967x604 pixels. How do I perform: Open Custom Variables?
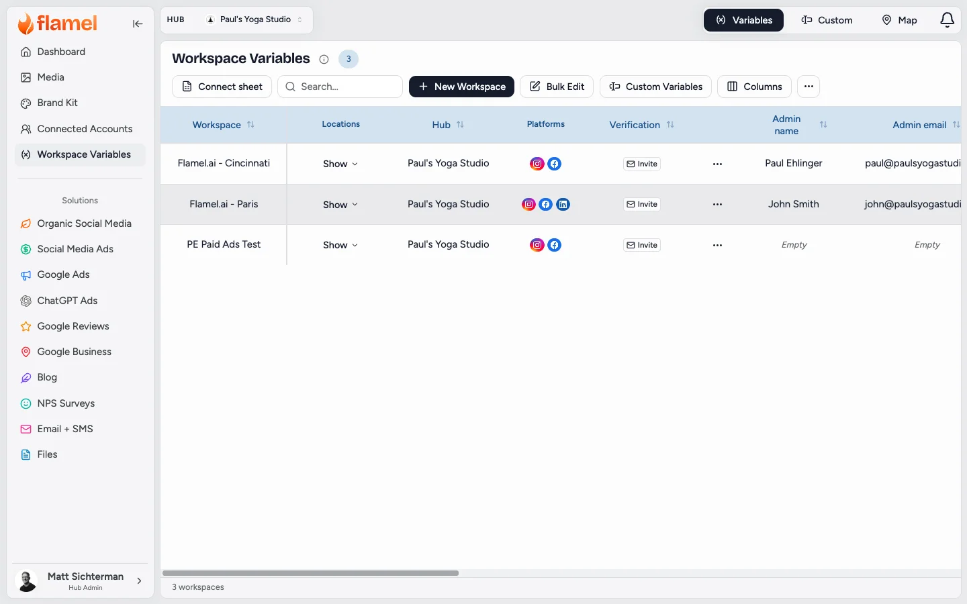click(x=655, y=87)
